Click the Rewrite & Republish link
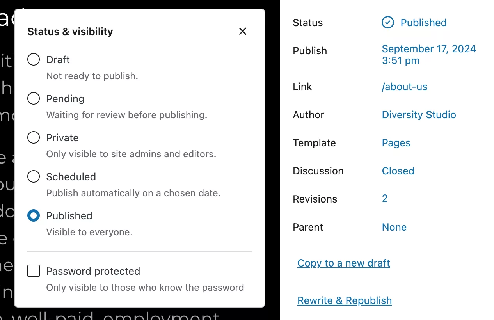Image resolution: width=494 pixels, height=320 pixels. (344, 300)
